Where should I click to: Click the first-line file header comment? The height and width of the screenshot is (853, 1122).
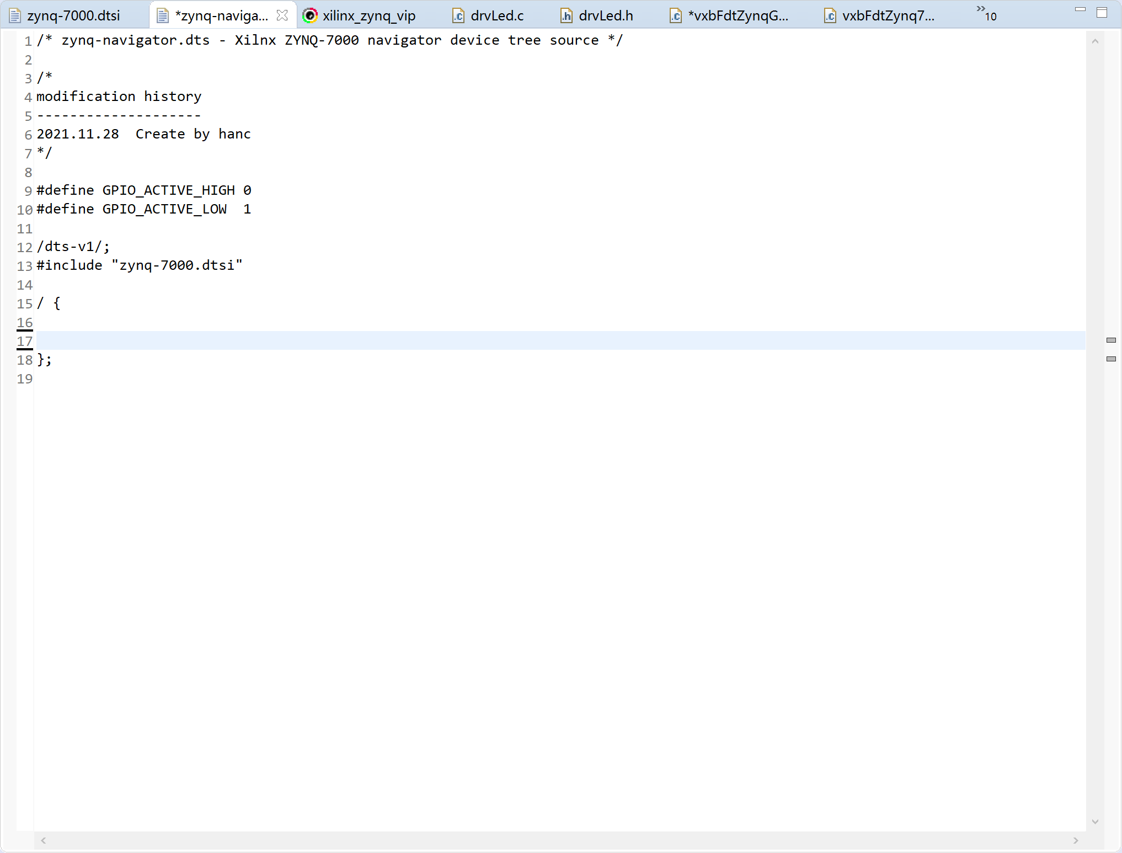(330, 40)
